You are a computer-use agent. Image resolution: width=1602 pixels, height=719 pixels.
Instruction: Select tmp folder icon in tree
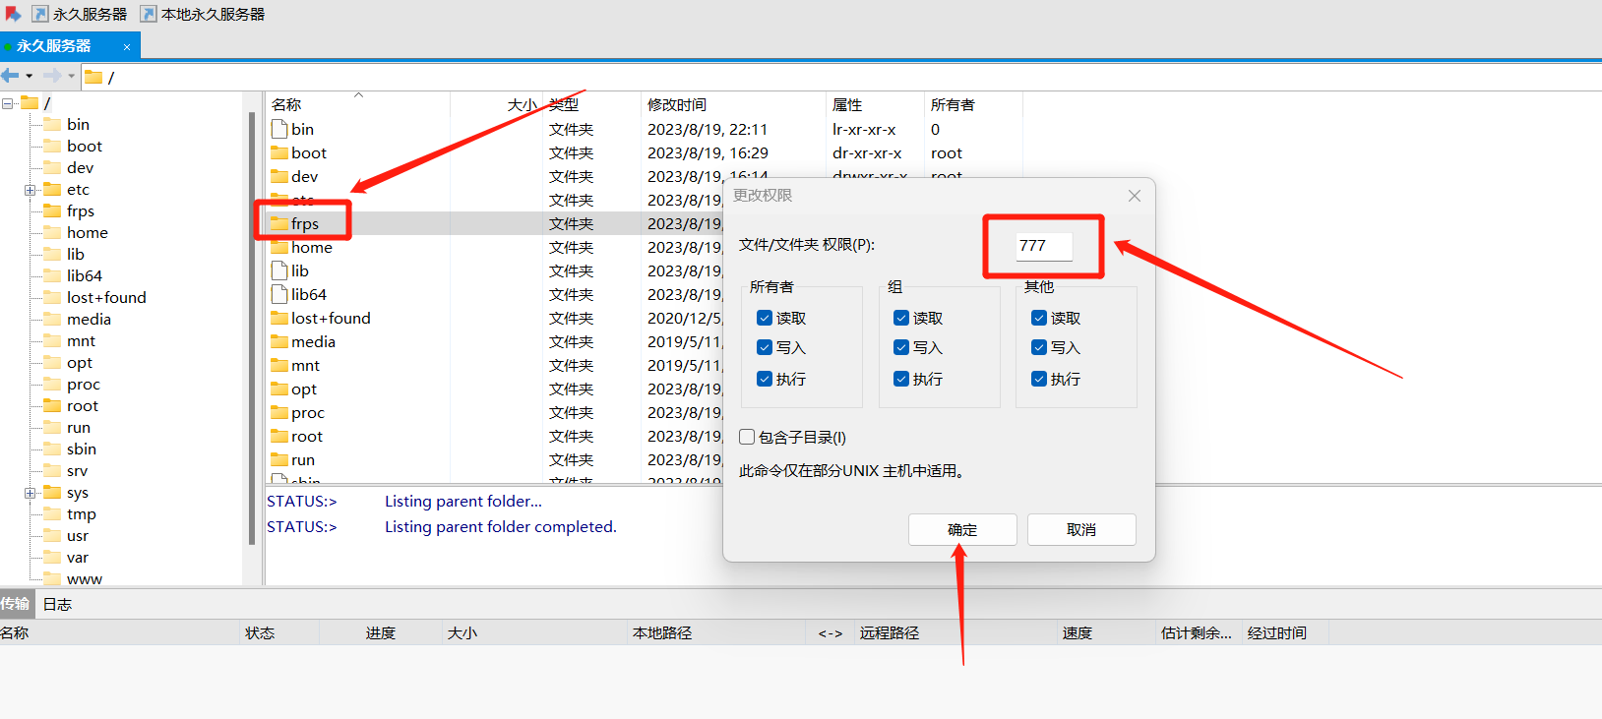tap(52, 513)
